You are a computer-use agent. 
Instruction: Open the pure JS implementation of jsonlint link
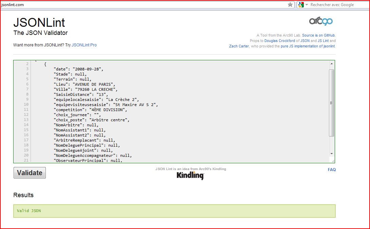(x=308, y=46)
